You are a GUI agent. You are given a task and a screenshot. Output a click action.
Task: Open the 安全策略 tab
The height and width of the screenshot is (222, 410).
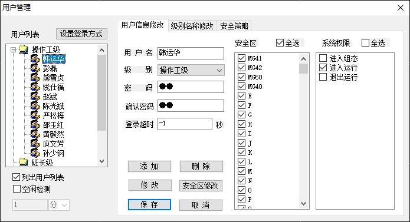tap(234, 26)
